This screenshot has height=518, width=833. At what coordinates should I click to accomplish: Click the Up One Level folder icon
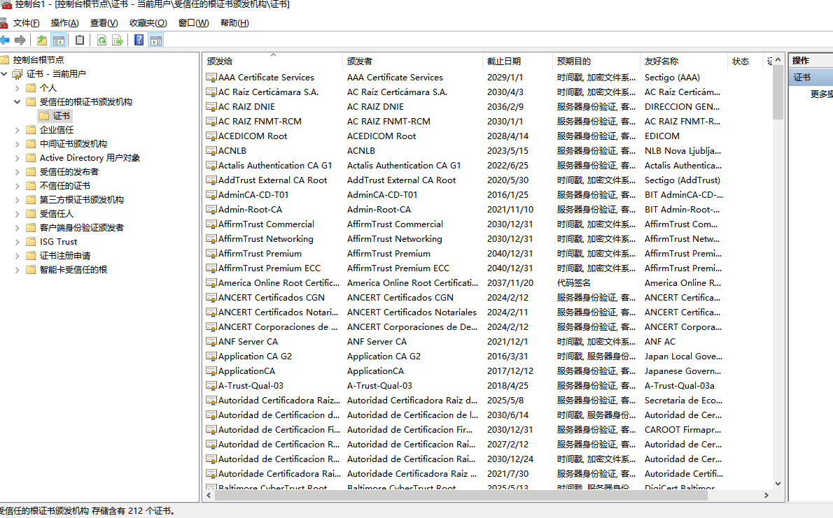42,40
